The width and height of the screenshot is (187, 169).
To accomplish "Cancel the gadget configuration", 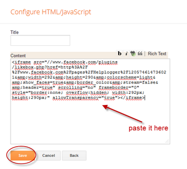I will [49, 155].
